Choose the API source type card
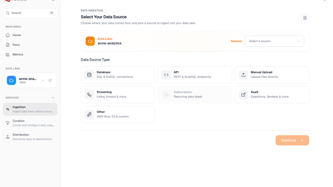Image resolution: width=333 pixels, height=187 pixels. tap(195, 75)
